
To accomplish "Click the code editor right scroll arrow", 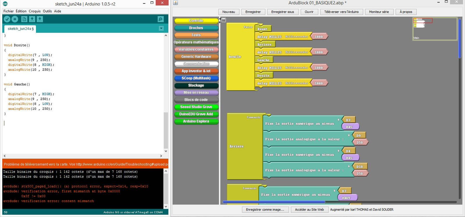I will [x=161, y=156].
